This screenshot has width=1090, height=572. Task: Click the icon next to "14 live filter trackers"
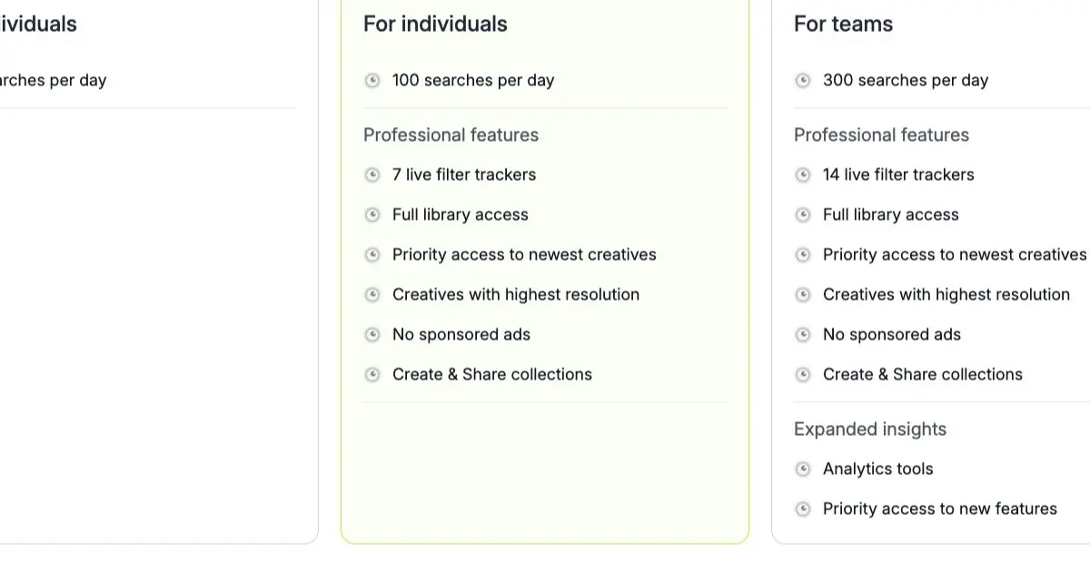point(803,174)
